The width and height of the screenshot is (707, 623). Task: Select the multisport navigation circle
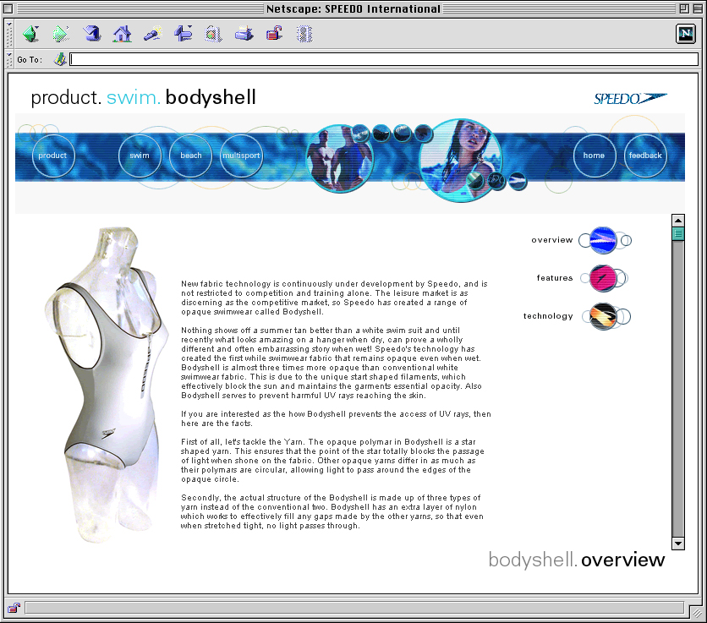tap(241, 156)
